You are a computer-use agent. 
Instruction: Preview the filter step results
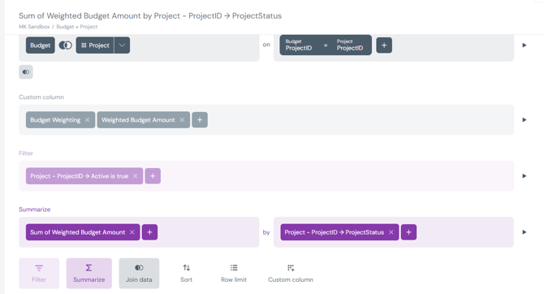click(525, 176)
